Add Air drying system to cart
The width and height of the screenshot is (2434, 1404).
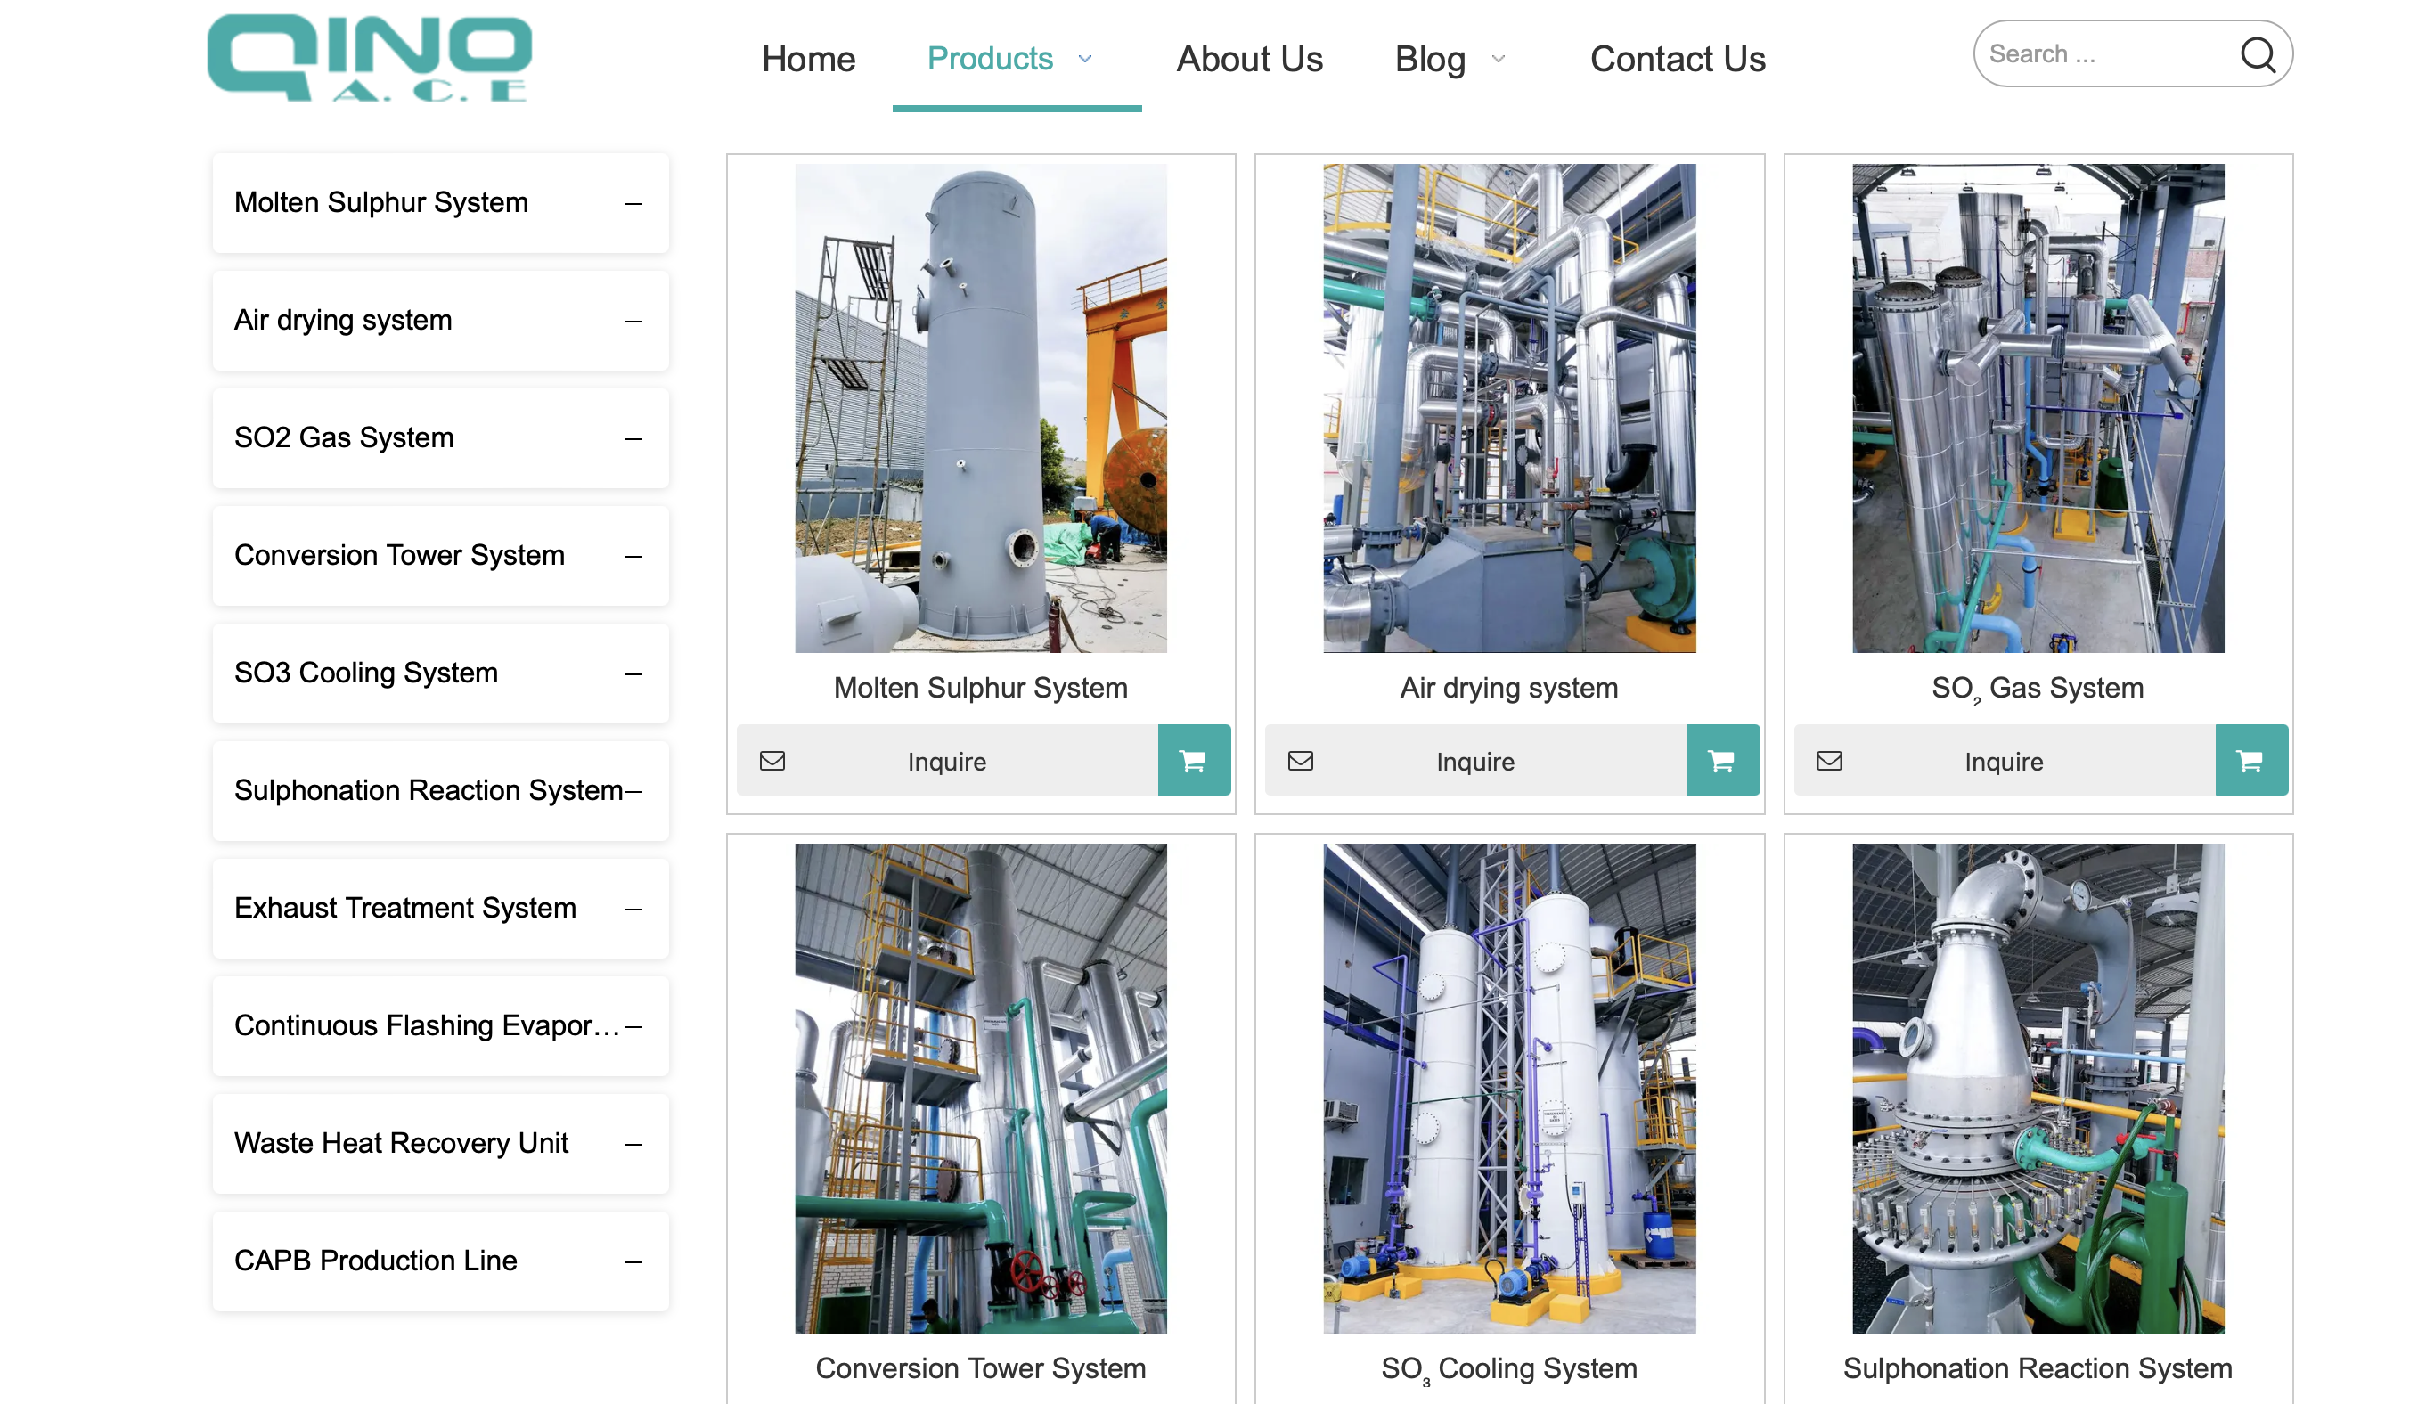[1721, 761]
